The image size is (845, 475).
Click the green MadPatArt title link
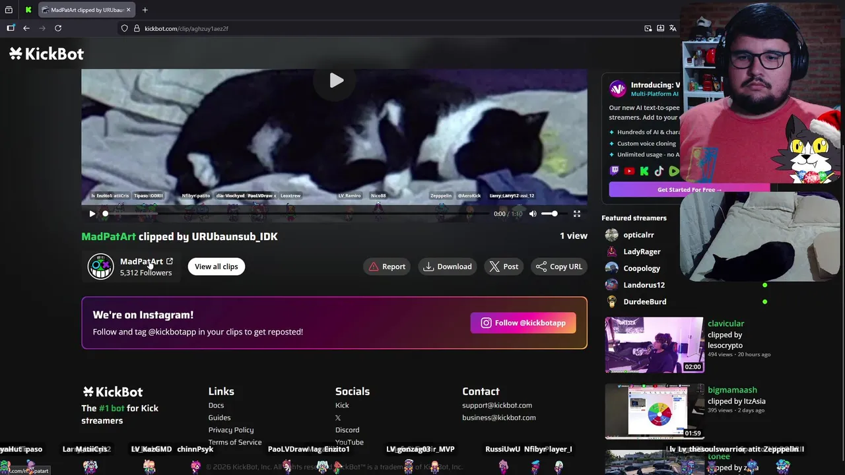pos(108,236)
